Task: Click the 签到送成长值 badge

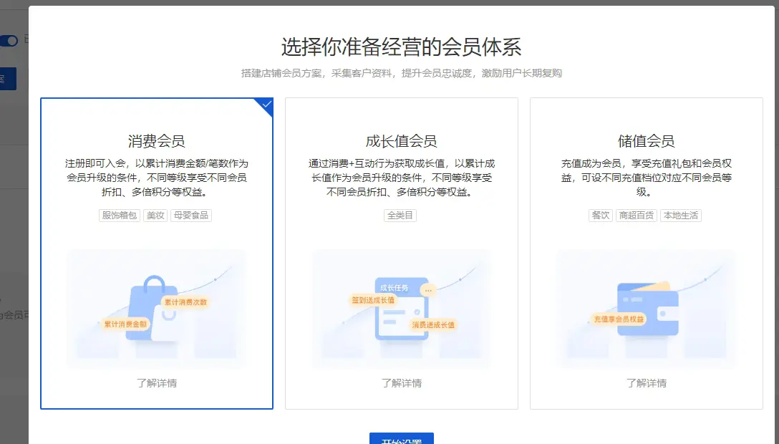Action: tap(372, 300)
